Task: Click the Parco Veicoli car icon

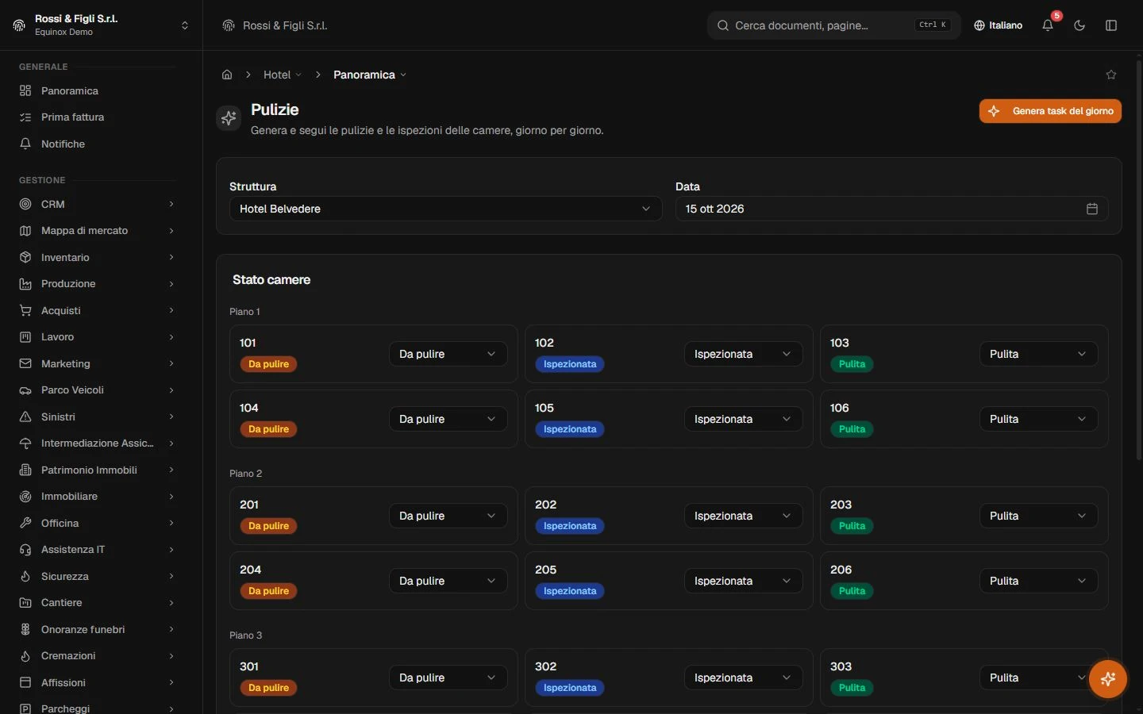Action: [x=25, y=390]
